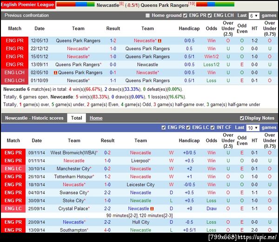Click Newcastle - Historic scores section title
Viewport: 279px width, 242px height.
tap(34, 118)
